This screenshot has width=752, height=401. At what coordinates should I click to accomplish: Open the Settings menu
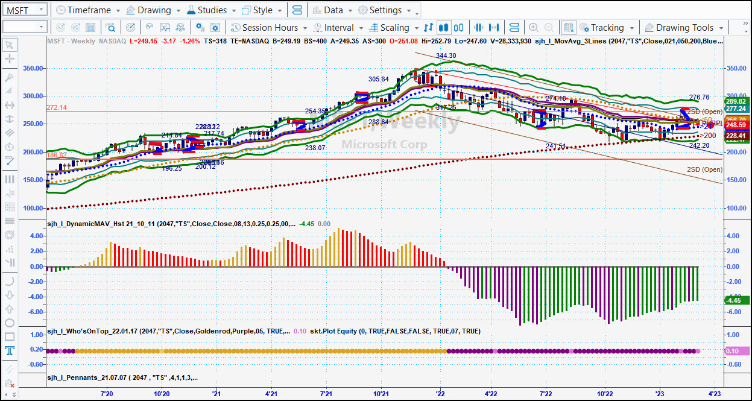[385, 10]
